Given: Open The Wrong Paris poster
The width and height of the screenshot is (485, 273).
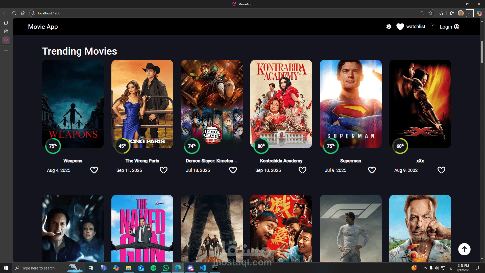Looking at the screenshot, I should (142, 104).
